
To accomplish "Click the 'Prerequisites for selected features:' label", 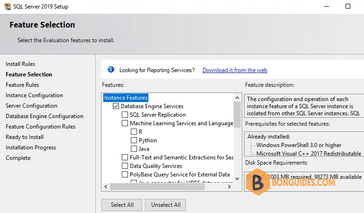I will click(287, 124).
